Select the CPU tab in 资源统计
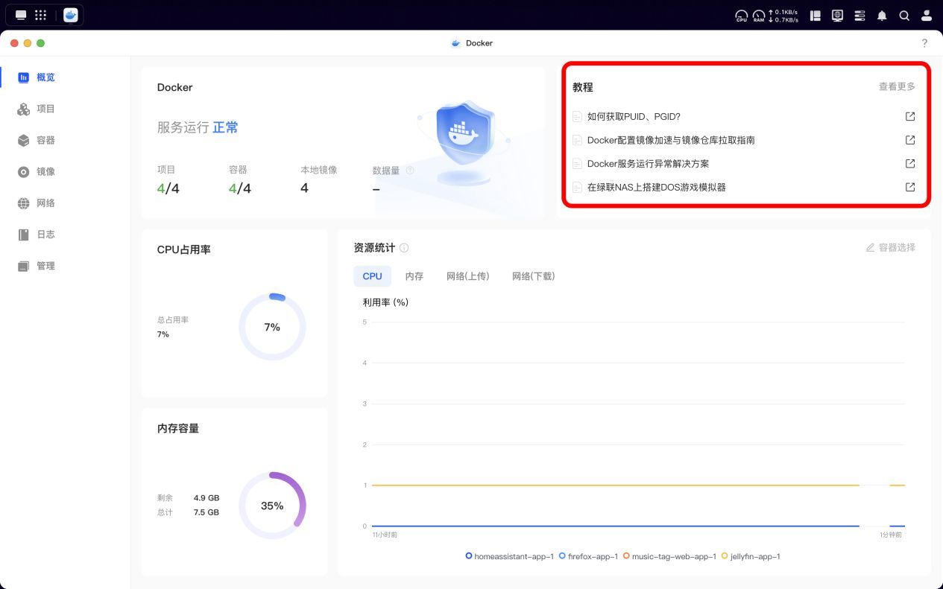This screenshot has height=589, width=943. coord(372,276)
